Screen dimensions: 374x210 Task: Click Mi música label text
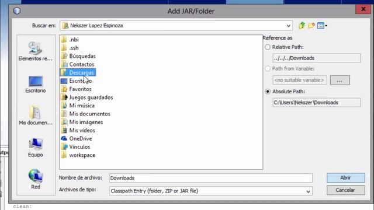82,106
